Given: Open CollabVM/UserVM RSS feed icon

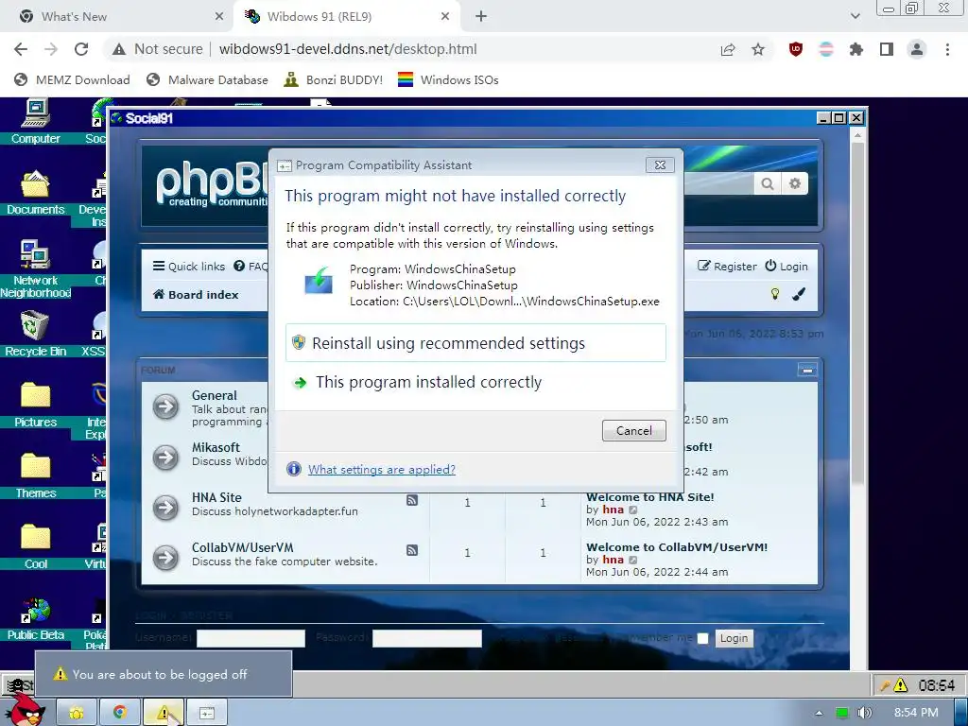Looking at the screenshot, I should pyautogui.click(x=412, y=550).
